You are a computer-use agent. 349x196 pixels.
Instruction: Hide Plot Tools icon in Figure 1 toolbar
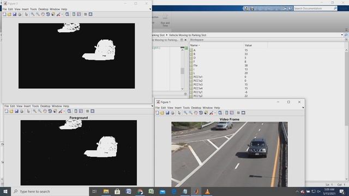click(x=238, y=113)
